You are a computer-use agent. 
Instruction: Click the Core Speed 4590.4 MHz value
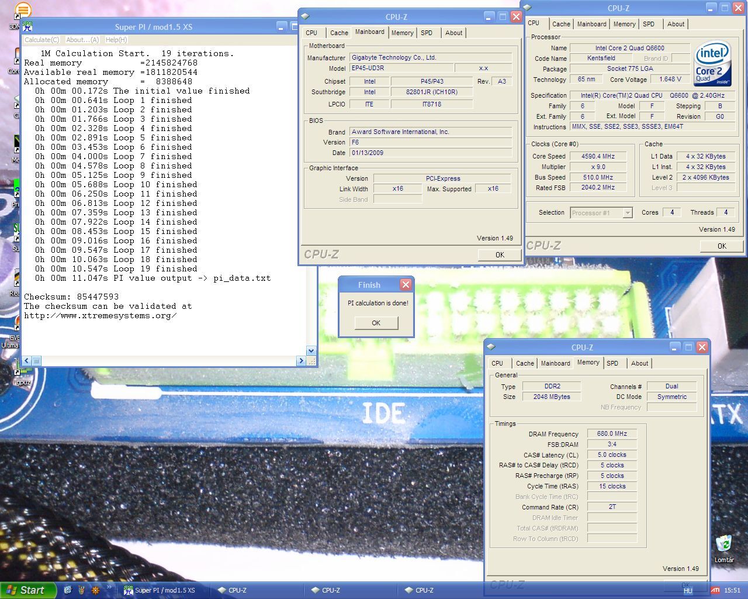tap(598, 156)
